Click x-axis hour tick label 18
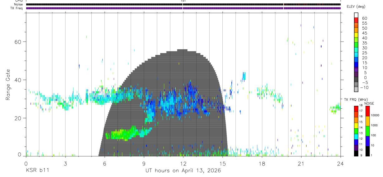 pos(262,164)
